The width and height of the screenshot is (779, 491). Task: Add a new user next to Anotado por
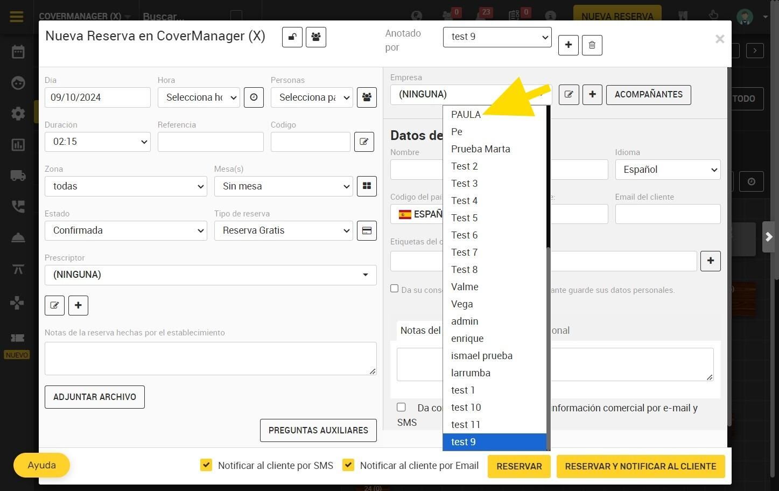click(x=569, y=45)
